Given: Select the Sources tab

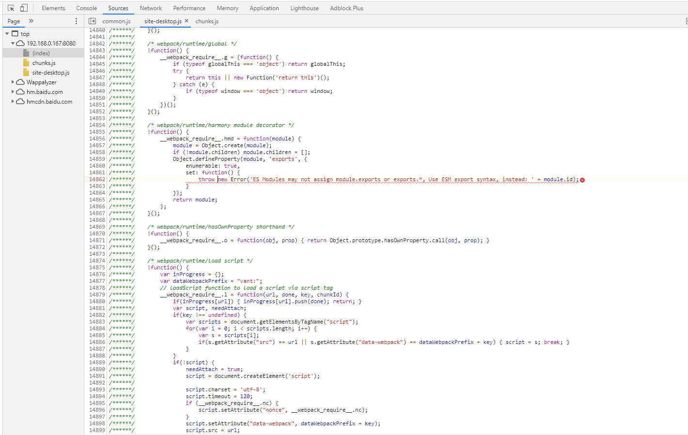Looking at the screenshot, I should pos(118,8).
